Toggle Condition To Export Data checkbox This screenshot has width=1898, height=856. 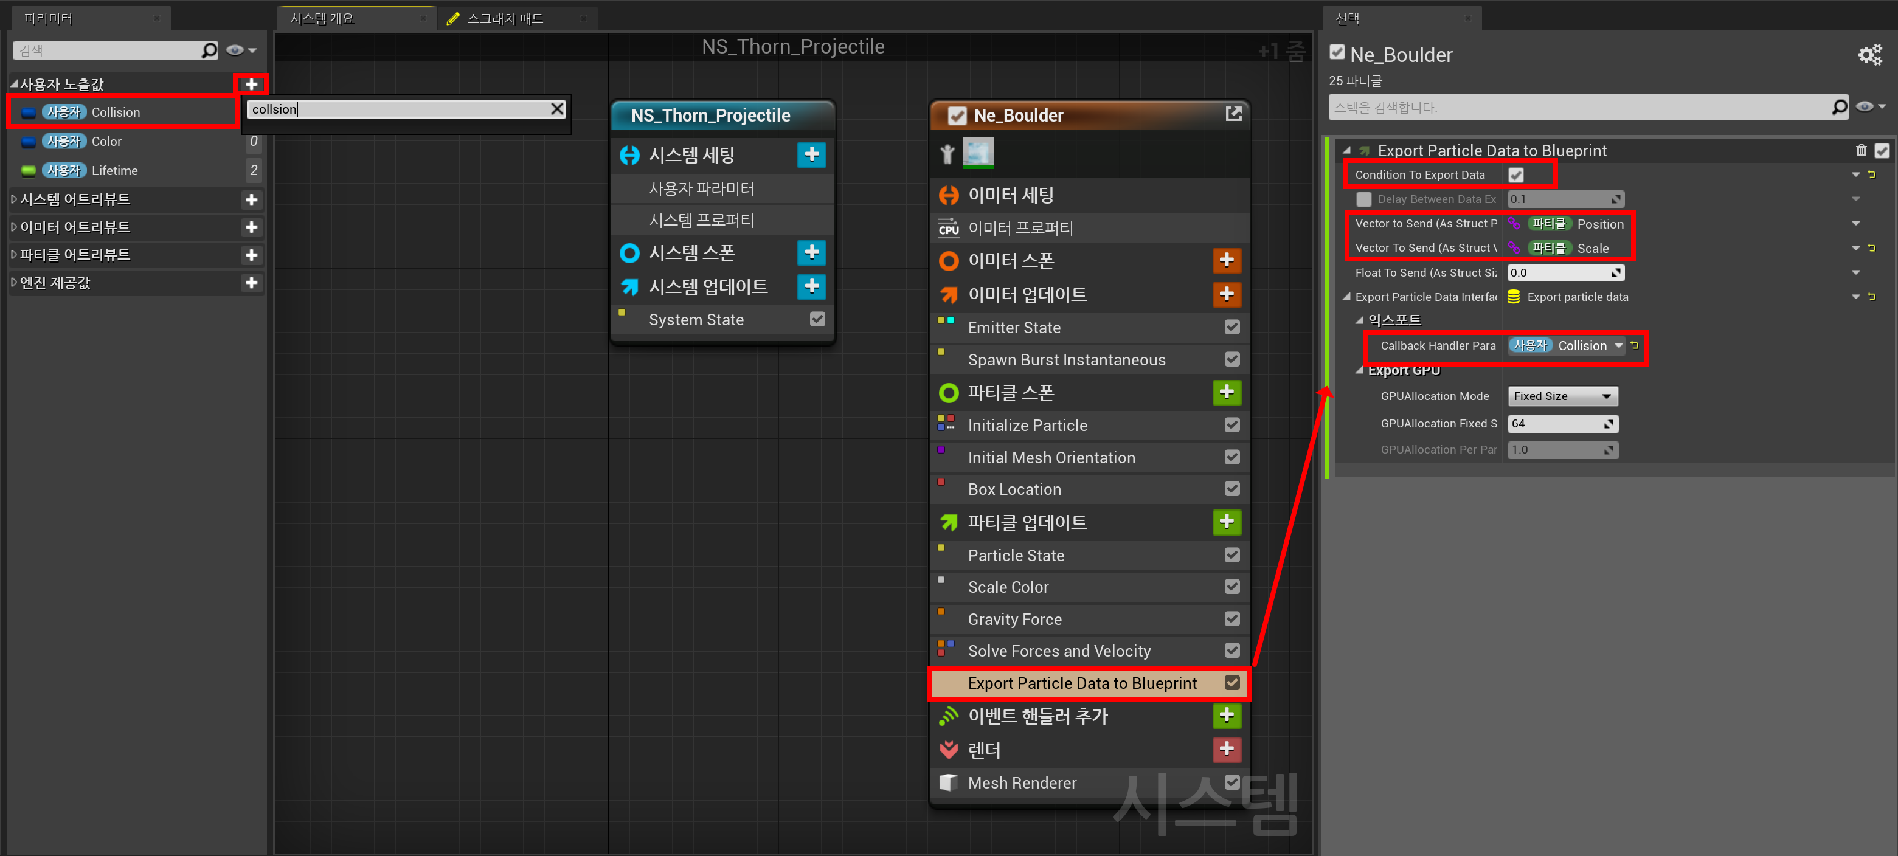(x=1515, y=175)
